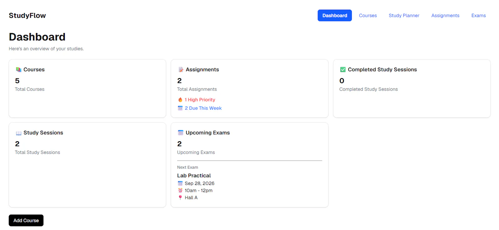The width and height of the screenshot is (499, 230).
Task: Open the Dashboard tab
Action: click(335, 16)
